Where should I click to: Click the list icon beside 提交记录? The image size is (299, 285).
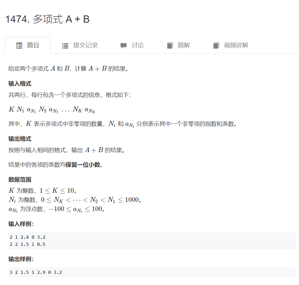pyautogui.click(x=65, y=46)
